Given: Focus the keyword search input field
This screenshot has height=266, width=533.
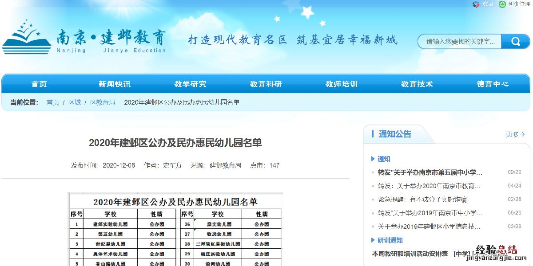Looking at the screenshot, I should (460, 42).
